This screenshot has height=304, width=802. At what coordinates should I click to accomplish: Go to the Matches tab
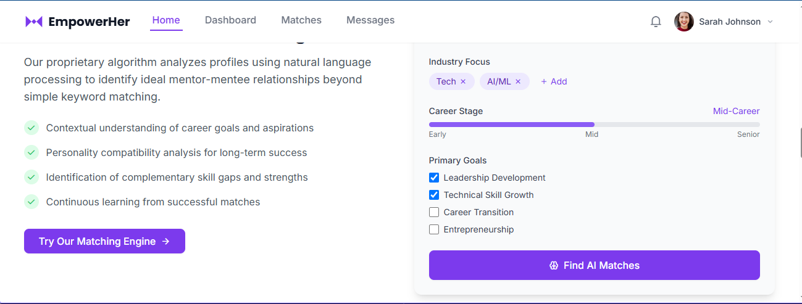click(x=301, y=20)
